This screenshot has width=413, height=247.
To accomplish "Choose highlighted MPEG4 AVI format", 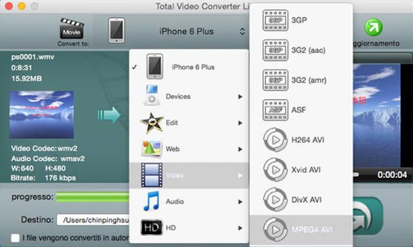I will point(301,230).
